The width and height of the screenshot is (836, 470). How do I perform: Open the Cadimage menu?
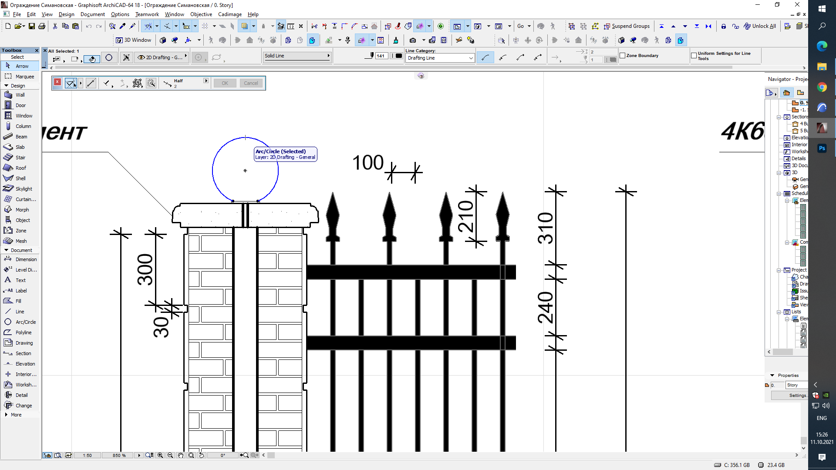tap(230, 14)
